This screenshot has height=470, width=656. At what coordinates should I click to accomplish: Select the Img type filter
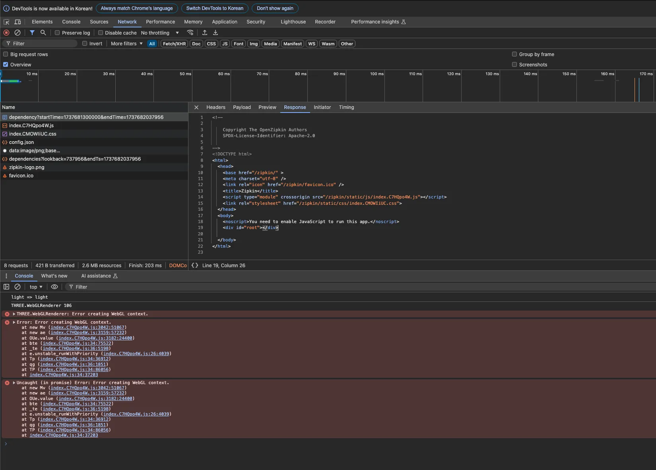point(254,44)
